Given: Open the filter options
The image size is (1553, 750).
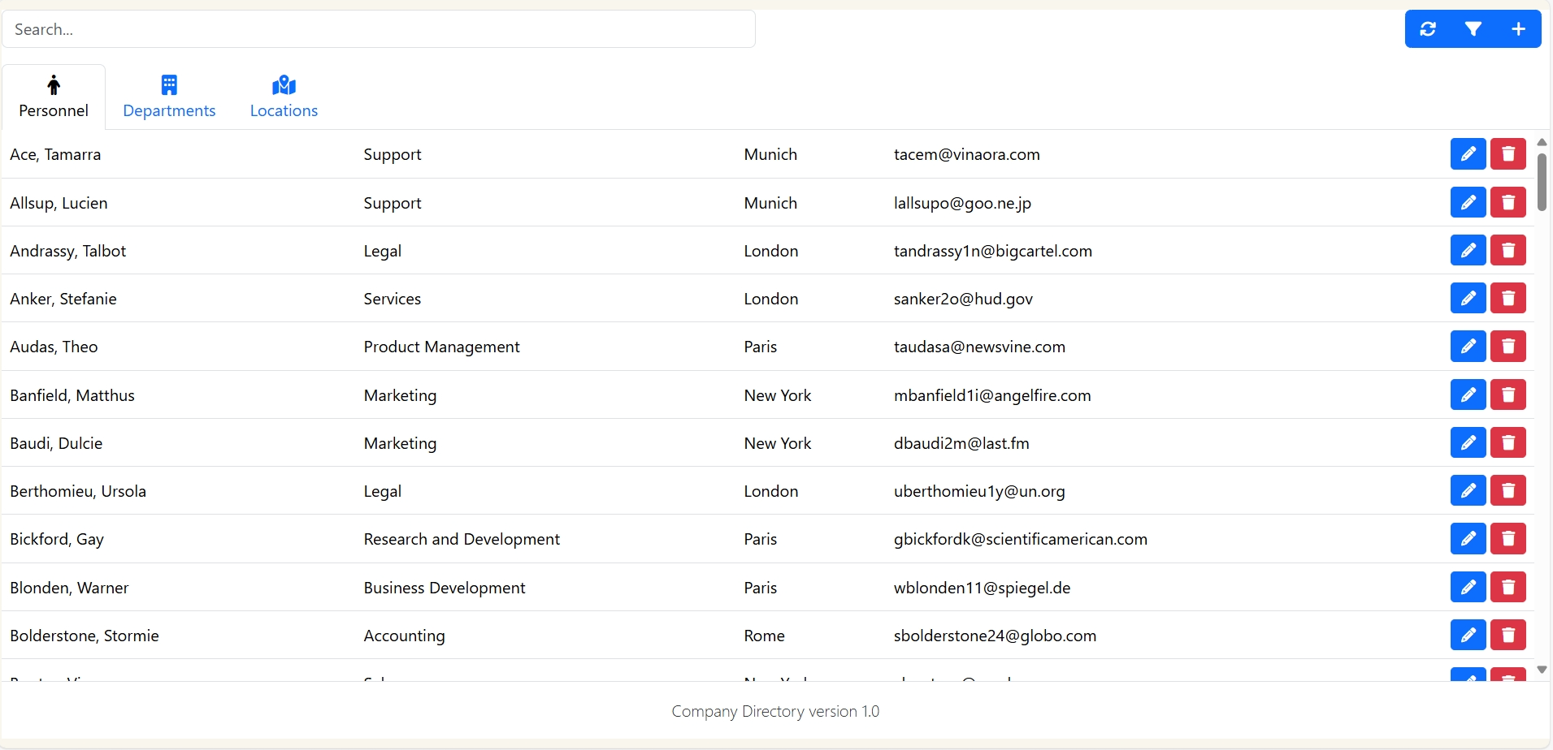Looking at the screenshot, I should 1474,29.
